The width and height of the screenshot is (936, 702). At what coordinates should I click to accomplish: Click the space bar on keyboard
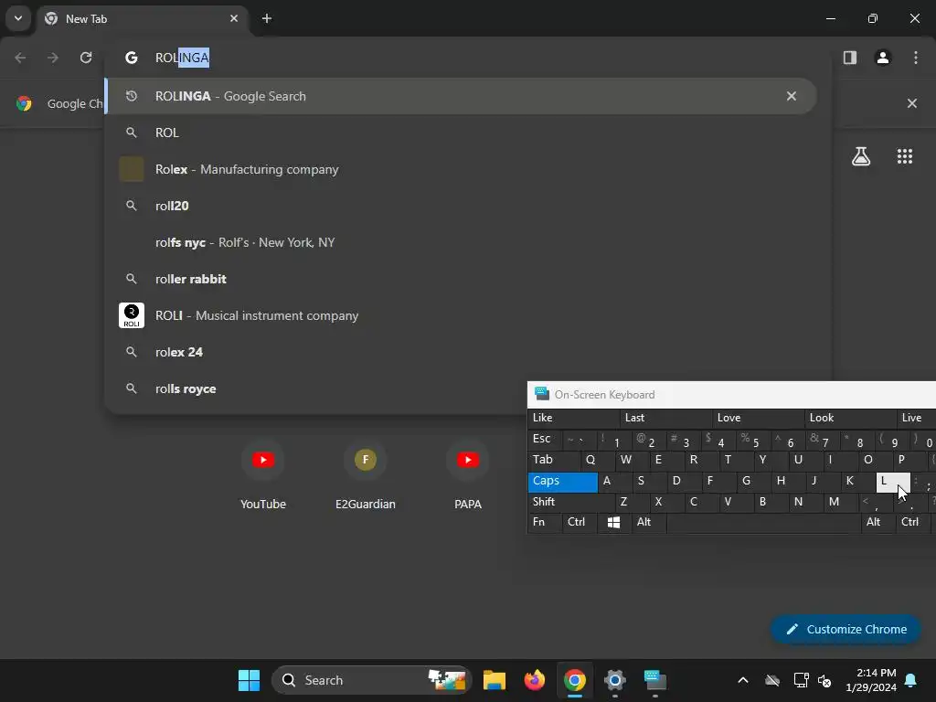(x=763, y=523)
